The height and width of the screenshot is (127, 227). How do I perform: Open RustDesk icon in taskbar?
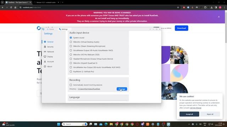tap(168, 124)
